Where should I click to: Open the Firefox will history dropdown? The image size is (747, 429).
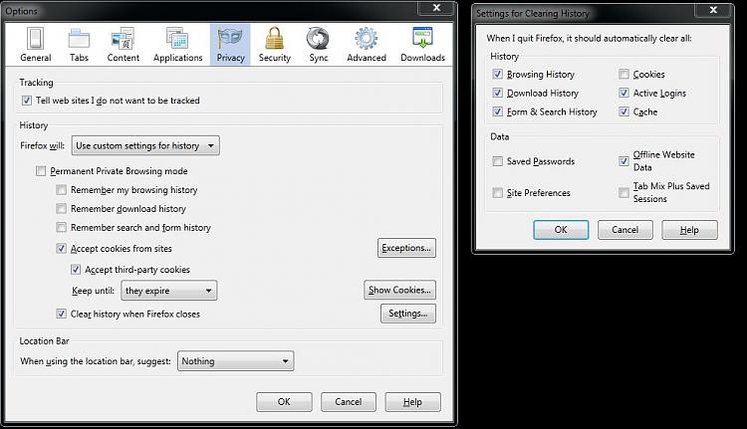coord(145,145)
